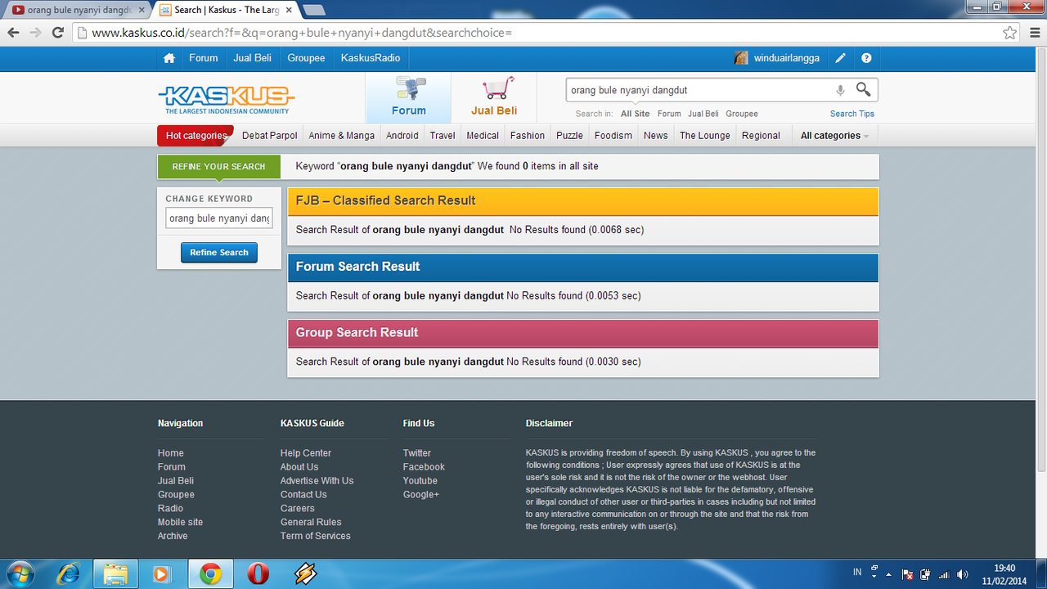The width and height of the screenshot is (1047, 589).
Task: Open Facebook footer link
Action: pos(424,467)
